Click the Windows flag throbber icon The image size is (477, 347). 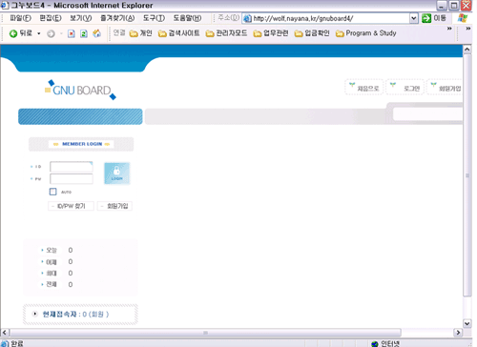463,18
